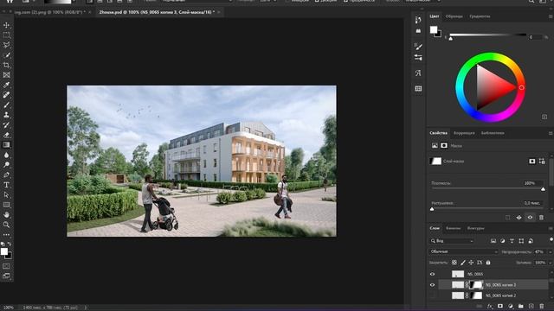Viewport: 554px width, 311px height.
Task: Open the layer opacity slider dropdown
Action: pyautogui.click(x=551, y=251)
